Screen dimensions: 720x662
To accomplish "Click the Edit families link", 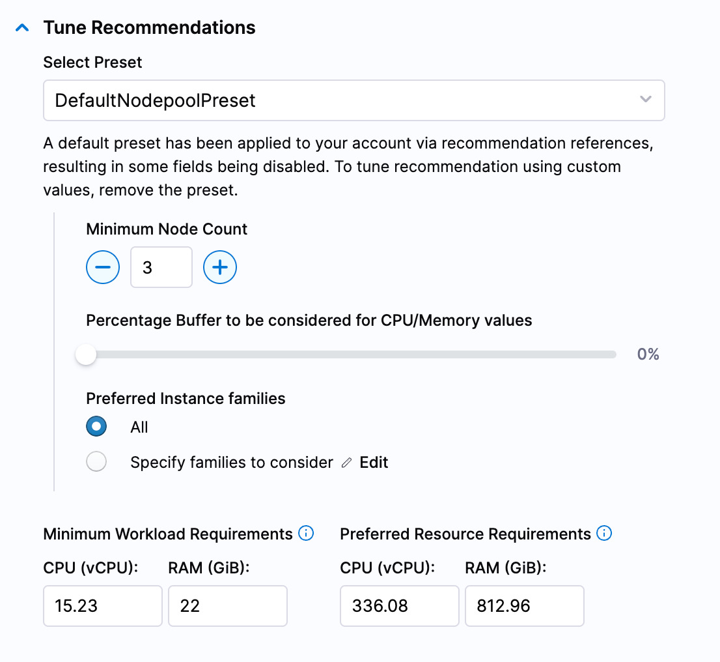I will [x=374, y=463].
